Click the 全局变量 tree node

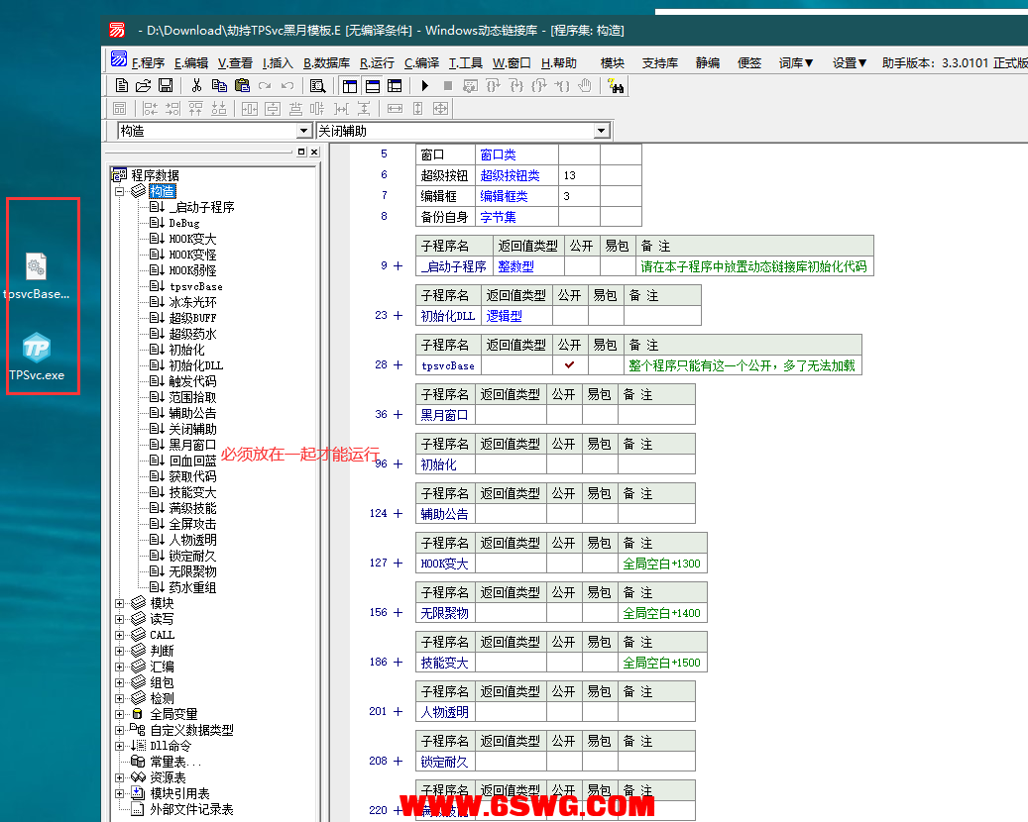tap(173, 714)
